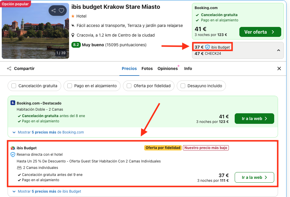Image resolution: width=290 pixels, height=197 pixels.
Task: Enable the Cancelación gratuita filter
Action: 13,86
